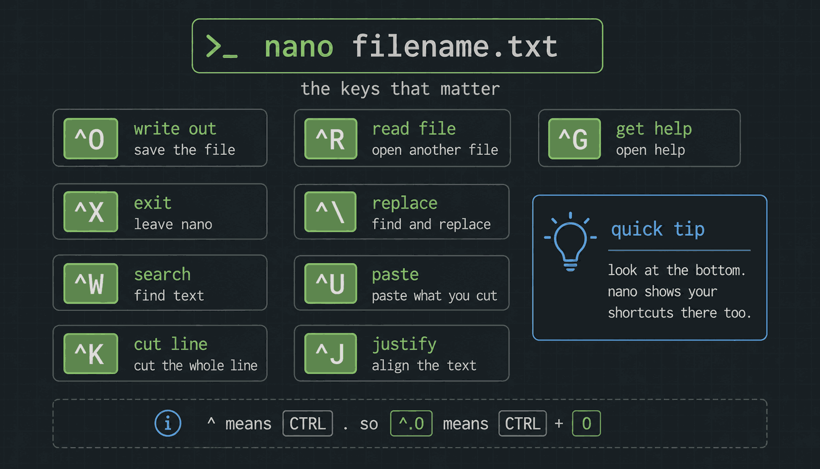Viewport: 820px width, 469px height.
Task: Click the 'cut line' heading
Action: (171, 344)
